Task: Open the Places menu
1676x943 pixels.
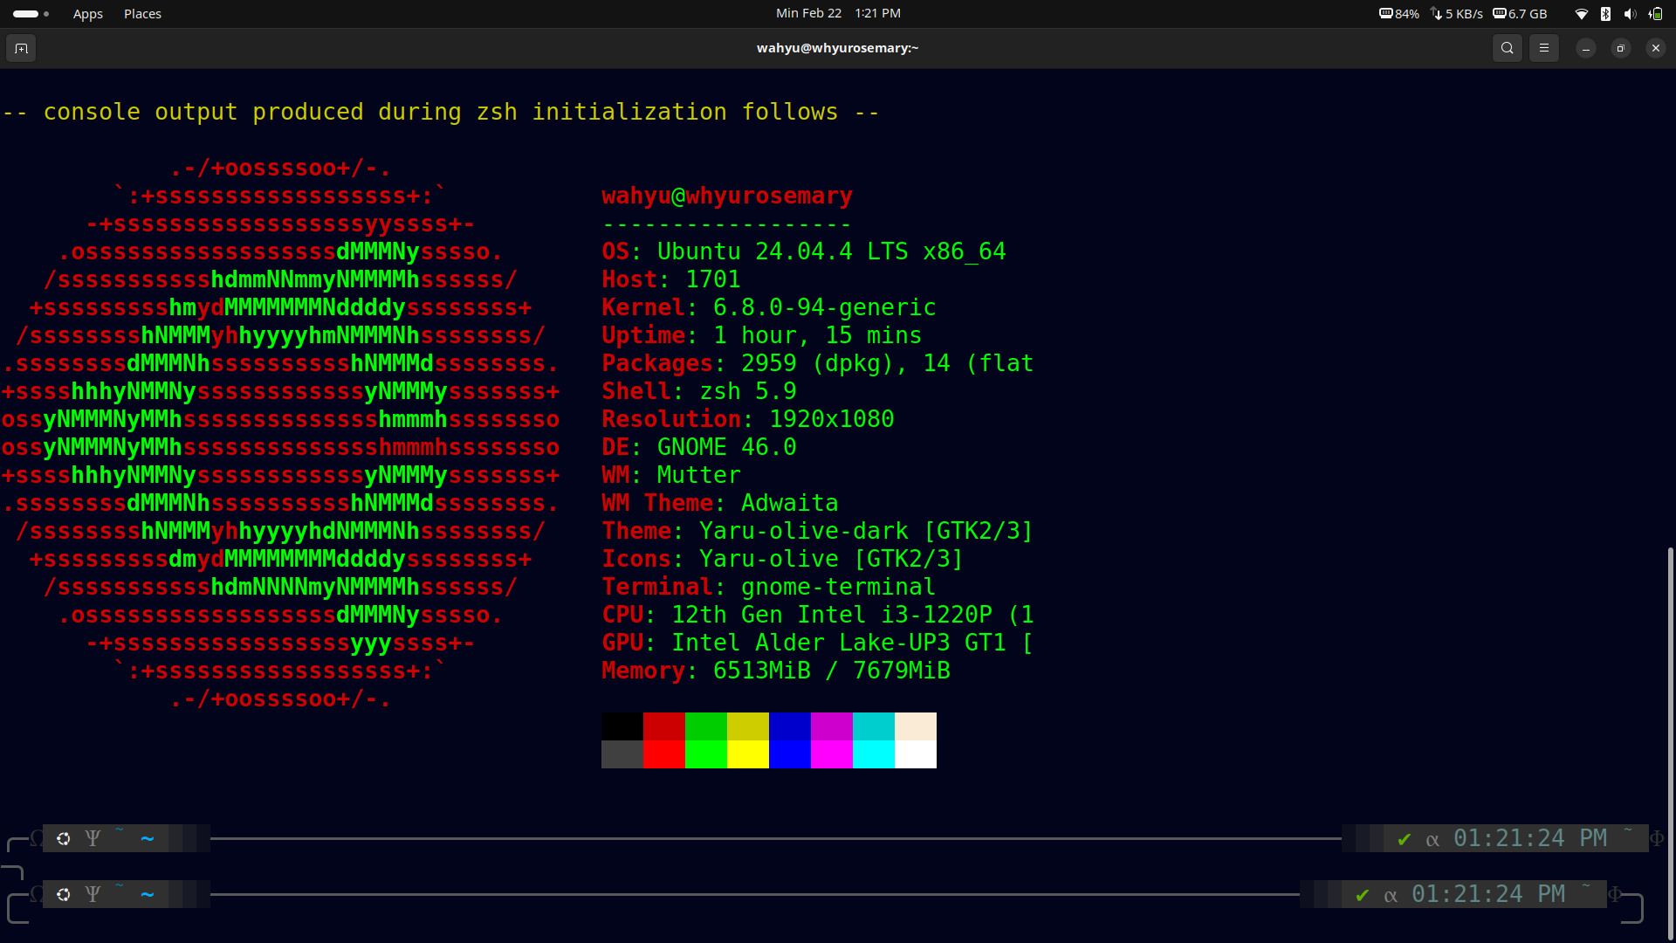Action: [142, 13]
